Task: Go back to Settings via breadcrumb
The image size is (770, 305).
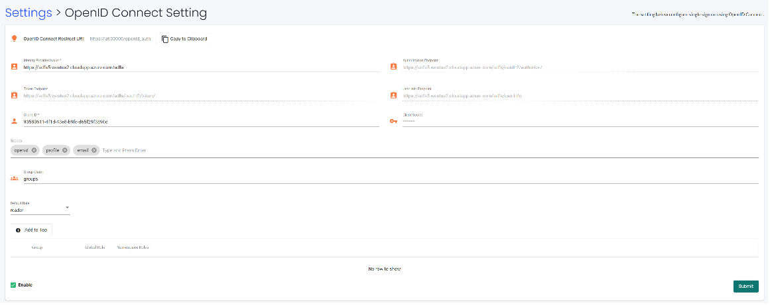Action: click(29, 13)
